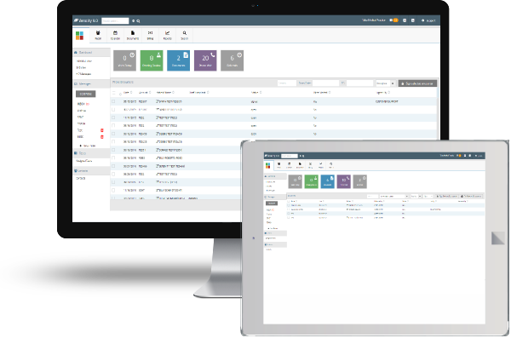
Task: Select the Dashboard home section in monitor sidebar
Action: pyautogui.click(x=92, y=53)
